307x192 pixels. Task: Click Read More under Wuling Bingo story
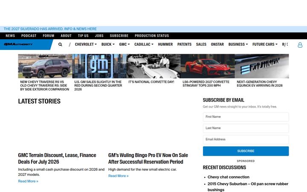(x=118, y=176)
